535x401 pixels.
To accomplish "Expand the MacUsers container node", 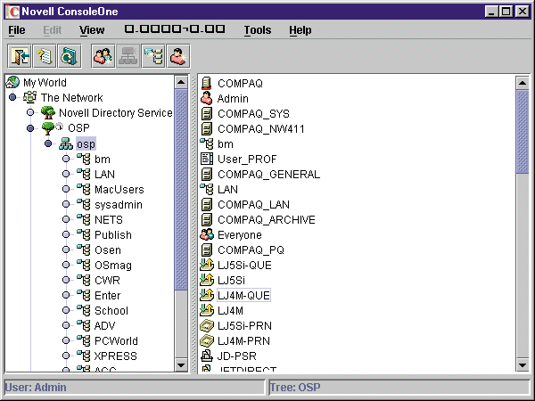I will pos(66,189).
